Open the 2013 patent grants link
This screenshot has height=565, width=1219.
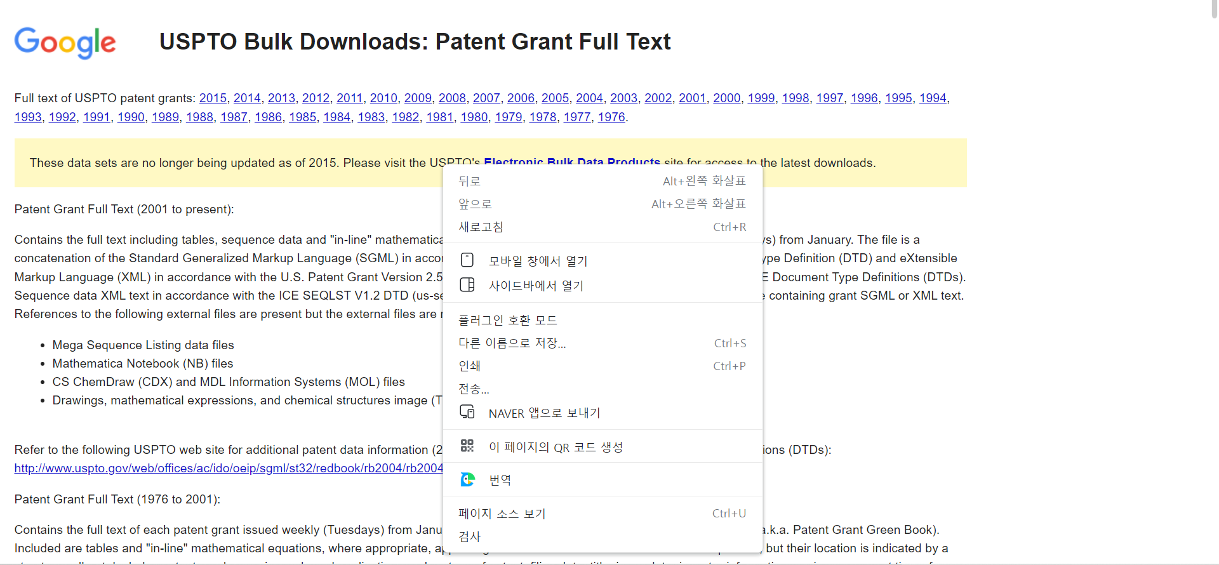[x=281, y=98]
